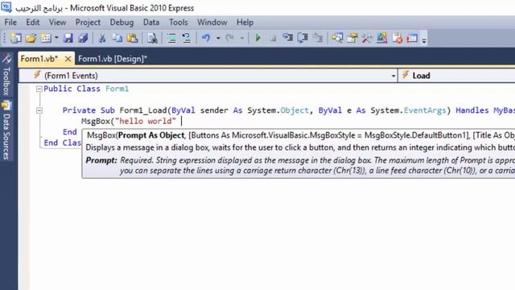
Task: Collapse the Form1_Load Sub region
Action: [x=39, y=110]
